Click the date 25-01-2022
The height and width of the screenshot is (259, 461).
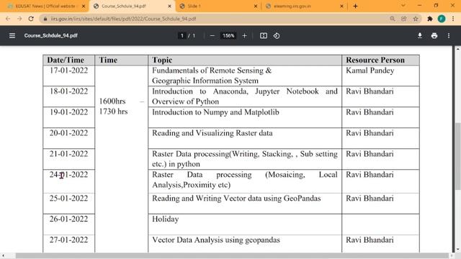coord(68,199)
